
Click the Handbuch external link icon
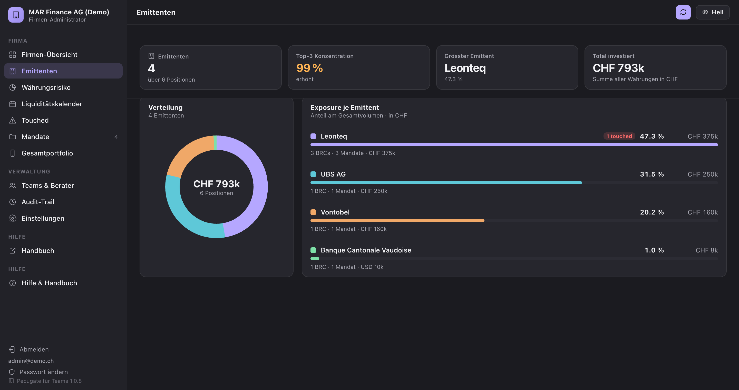coord(13,251)
